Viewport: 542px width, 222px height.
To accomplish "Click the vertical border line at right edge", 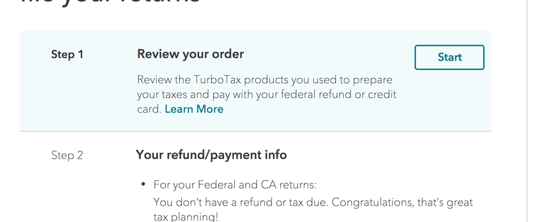I will pos(527,109).
